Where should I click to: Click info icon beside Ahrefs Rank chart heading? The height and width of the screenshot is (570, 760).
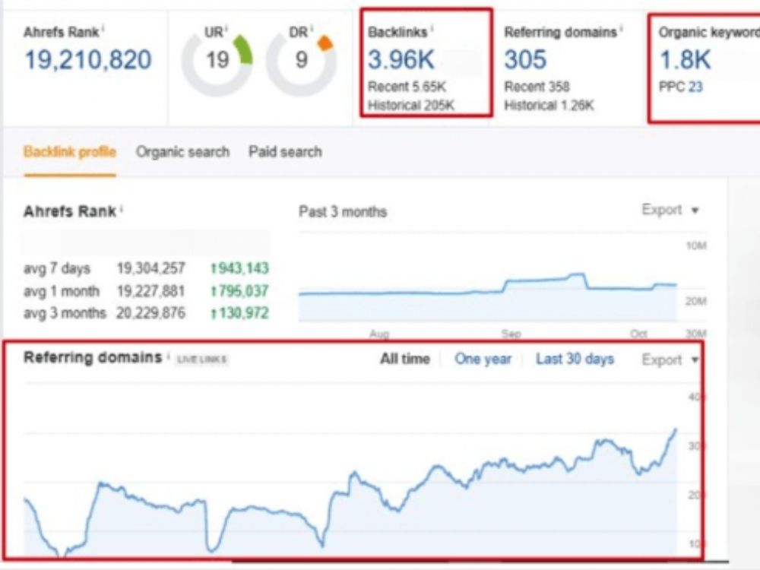[121, 209]
